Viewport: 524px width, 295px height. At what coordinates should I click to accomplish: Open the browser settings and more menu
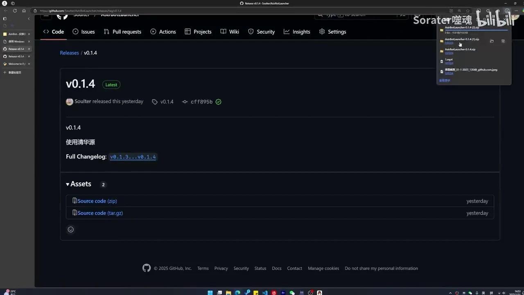(x=517, y=11)
